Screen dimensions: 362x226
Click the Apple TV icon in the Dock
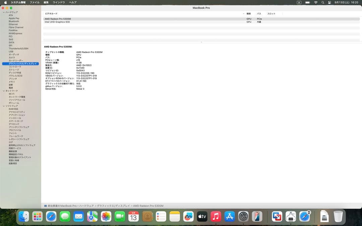201,217
